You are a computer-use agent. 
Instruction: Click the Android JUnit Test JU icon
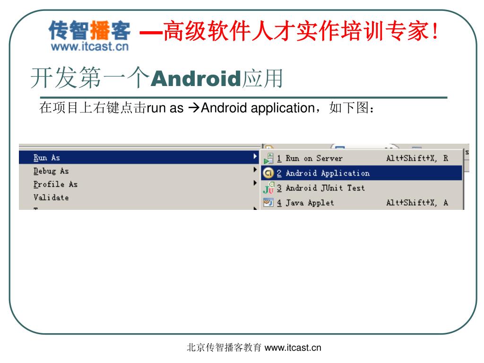point(268,188)
